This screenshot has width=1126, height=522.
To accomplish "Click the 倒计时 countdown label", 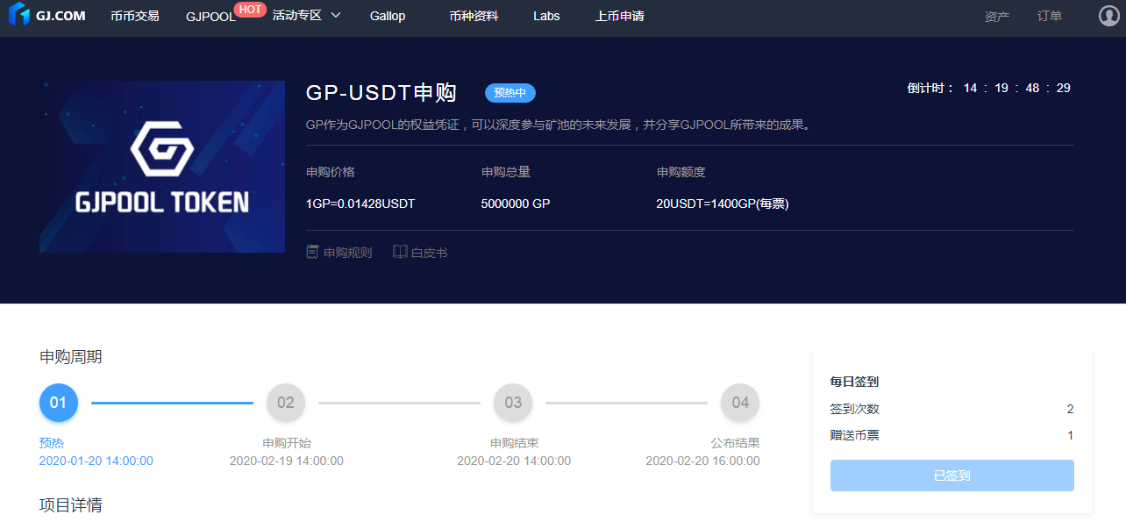I will coord(931,88).
